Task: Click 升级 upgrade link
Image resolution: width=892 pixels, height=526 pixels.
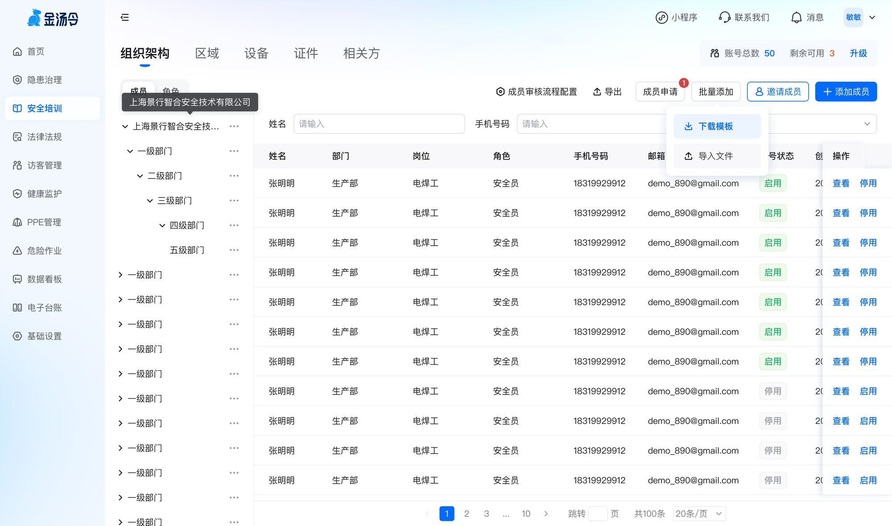Action: click(858, 53)
